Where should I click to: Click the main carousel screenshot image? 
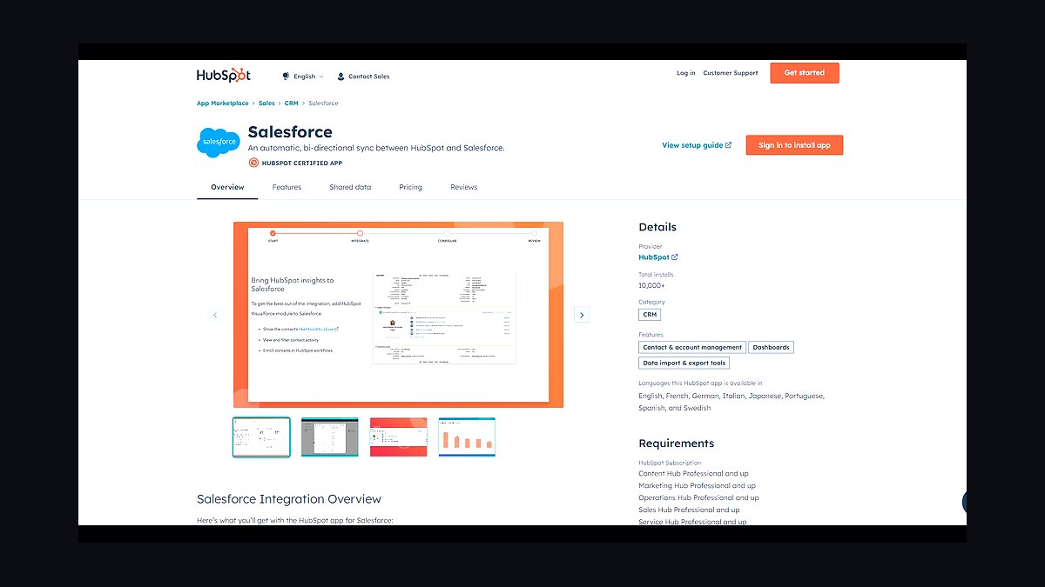coord(398,315)
